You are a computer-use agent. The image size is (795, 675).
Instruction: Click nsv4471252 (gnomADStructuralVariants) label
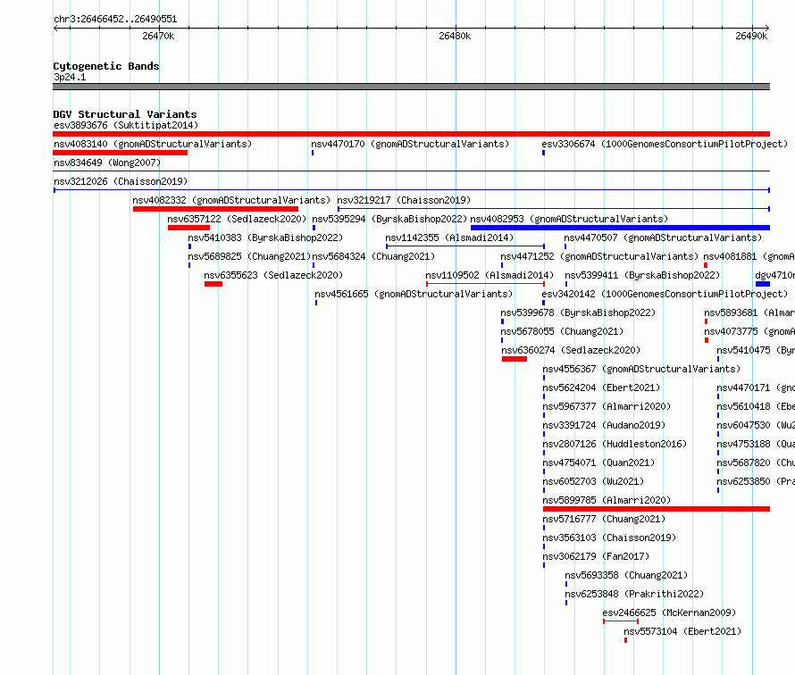click(x=599, y=256)
